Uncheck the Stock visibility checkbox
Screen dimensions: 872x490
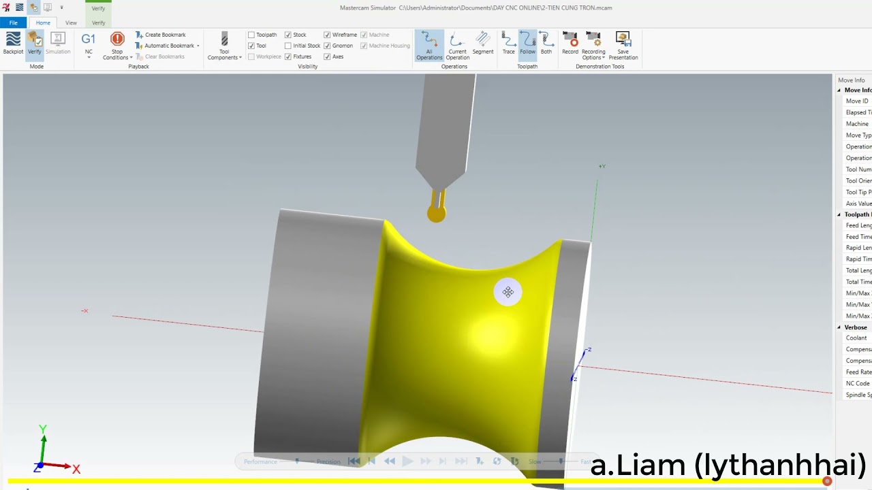coord(288,35)
